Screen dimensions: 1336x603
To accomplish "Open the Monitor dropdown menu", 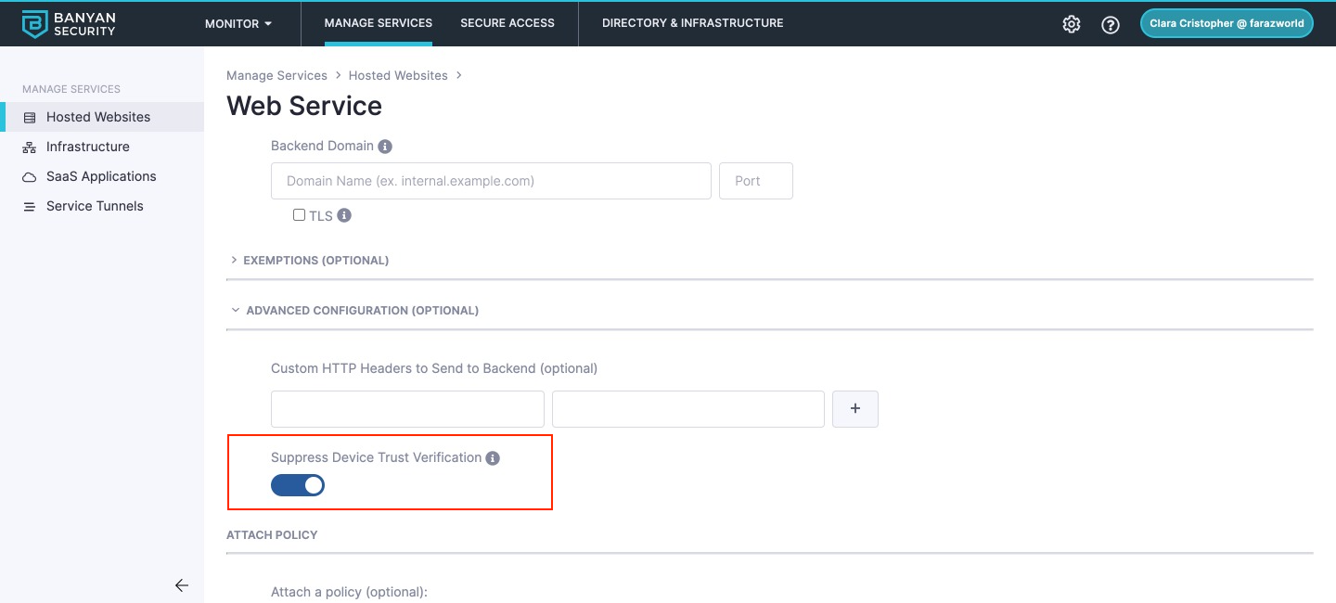I will 238,23.
